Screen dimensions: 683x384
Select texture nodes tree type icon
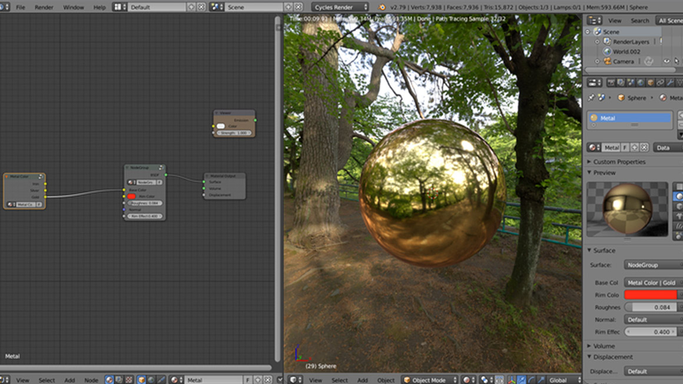coord(129,380)
